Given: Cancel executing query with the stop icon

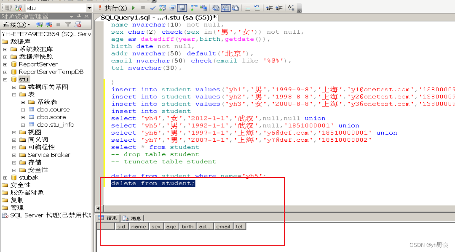Looking at the screenshot, I should coord(143,8).
